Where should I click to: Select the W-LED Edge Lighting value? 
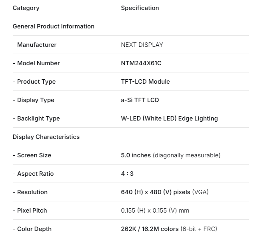(x=169, y=118)
